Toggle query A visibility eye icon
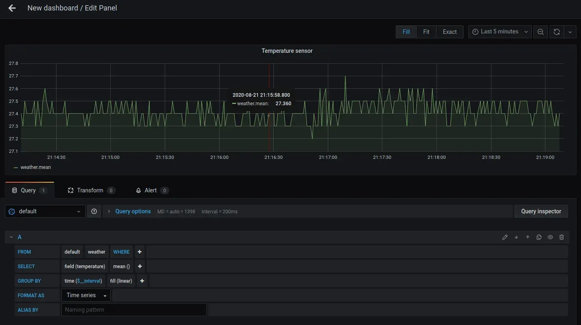Image resolution: width=581 pixels, height=325 pixels. 550,237
